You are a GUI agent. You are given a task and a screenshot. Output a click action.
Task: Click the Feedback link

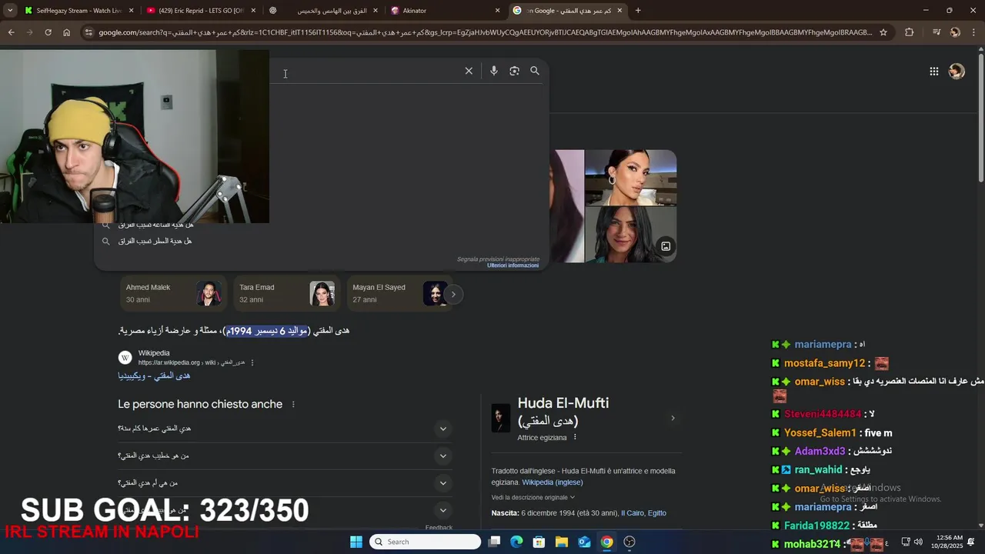point(439,528)
